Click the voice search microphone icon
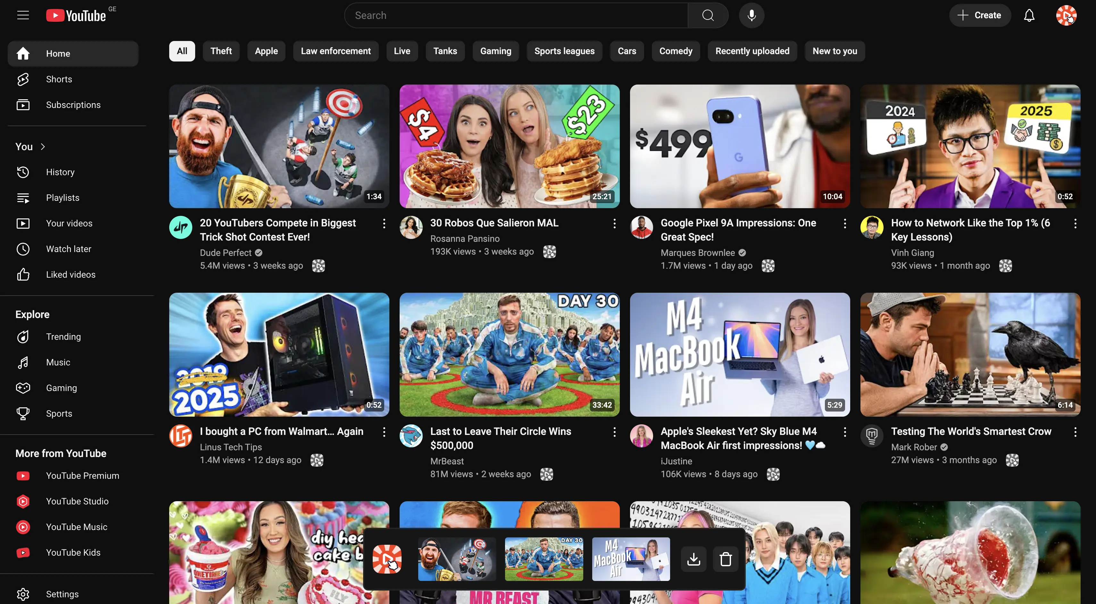Viewport: 1096px width, 604px height. click(751, 15)
